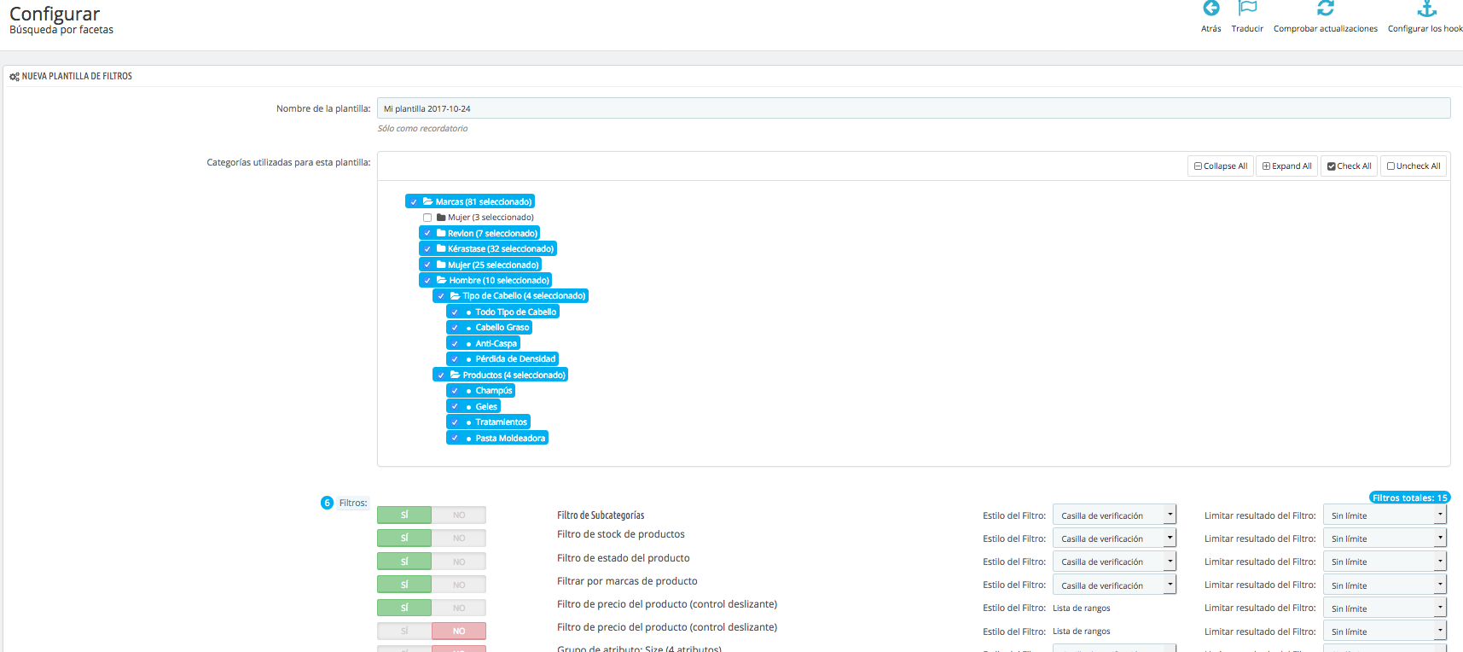1463x652 pixels.
Task: Open Configurar los hooks anchor icon
Action: [1426, 9]
